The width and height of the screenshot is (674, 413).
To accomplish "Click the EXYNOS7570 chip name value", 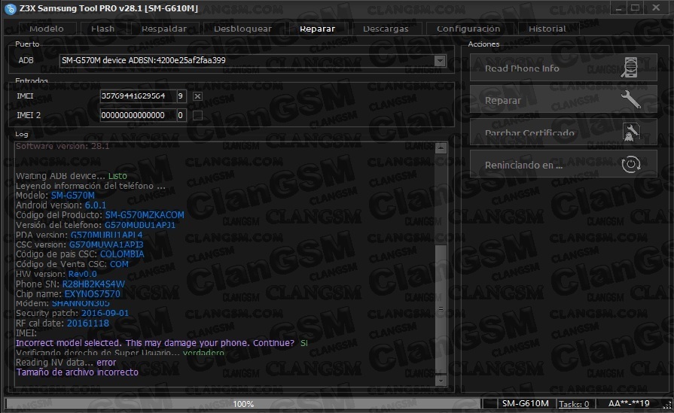I will tap(92, 294).
